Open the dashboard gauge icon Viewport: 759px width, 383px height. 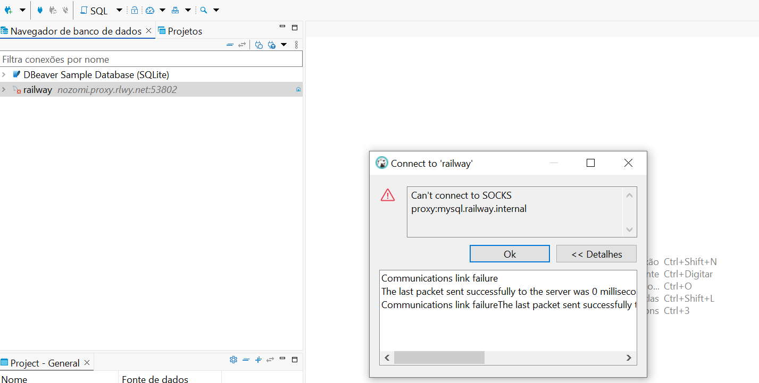click(x=149, y=10)
